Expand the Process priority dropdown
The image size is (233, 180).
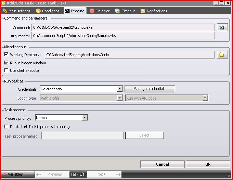tap(85, 118)
